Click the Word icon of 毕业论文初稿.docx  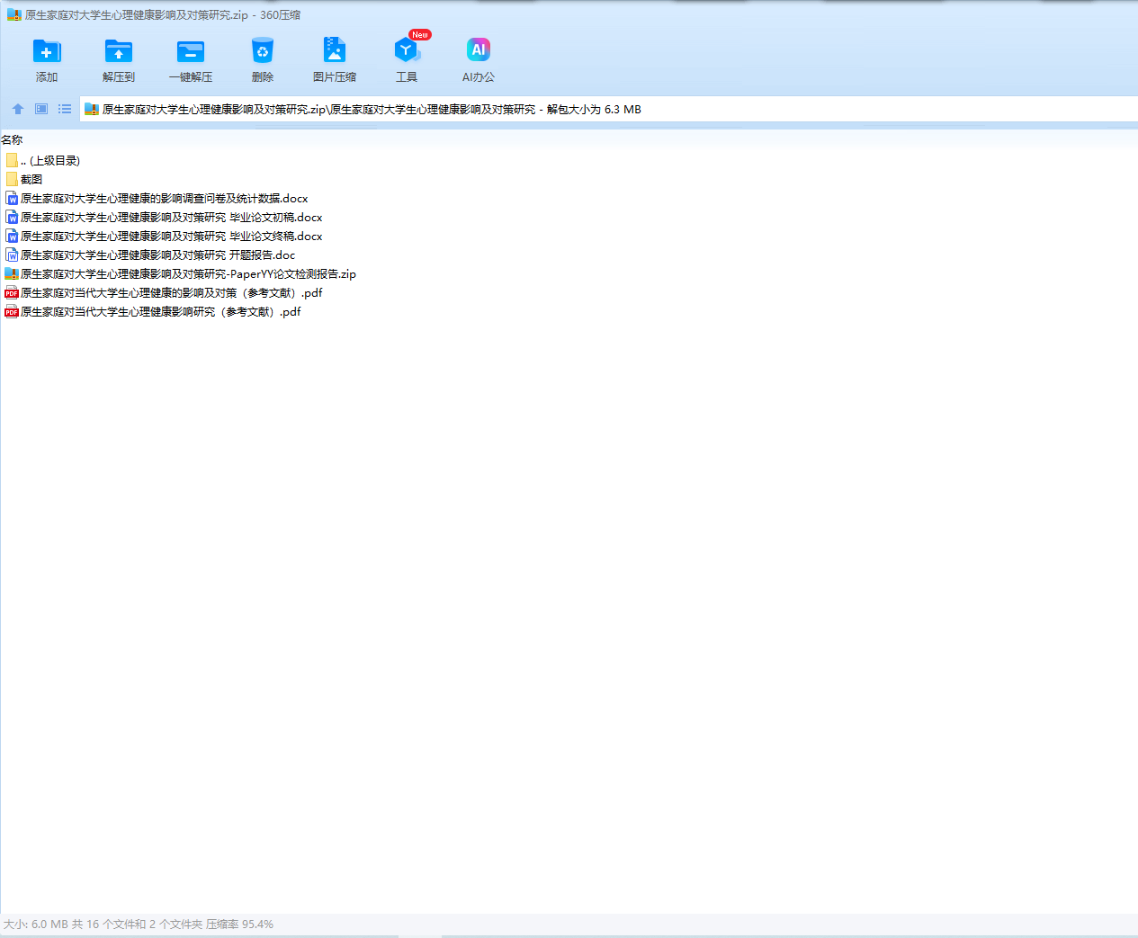point(12,217)
